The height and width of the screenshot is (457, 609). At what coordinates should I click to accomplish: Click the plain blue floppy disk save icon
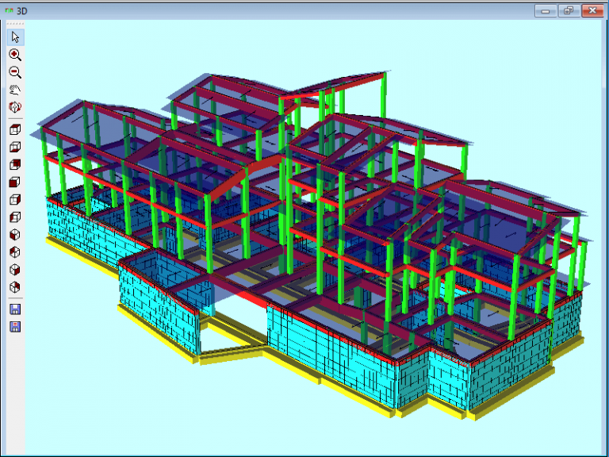pos(15,309)
